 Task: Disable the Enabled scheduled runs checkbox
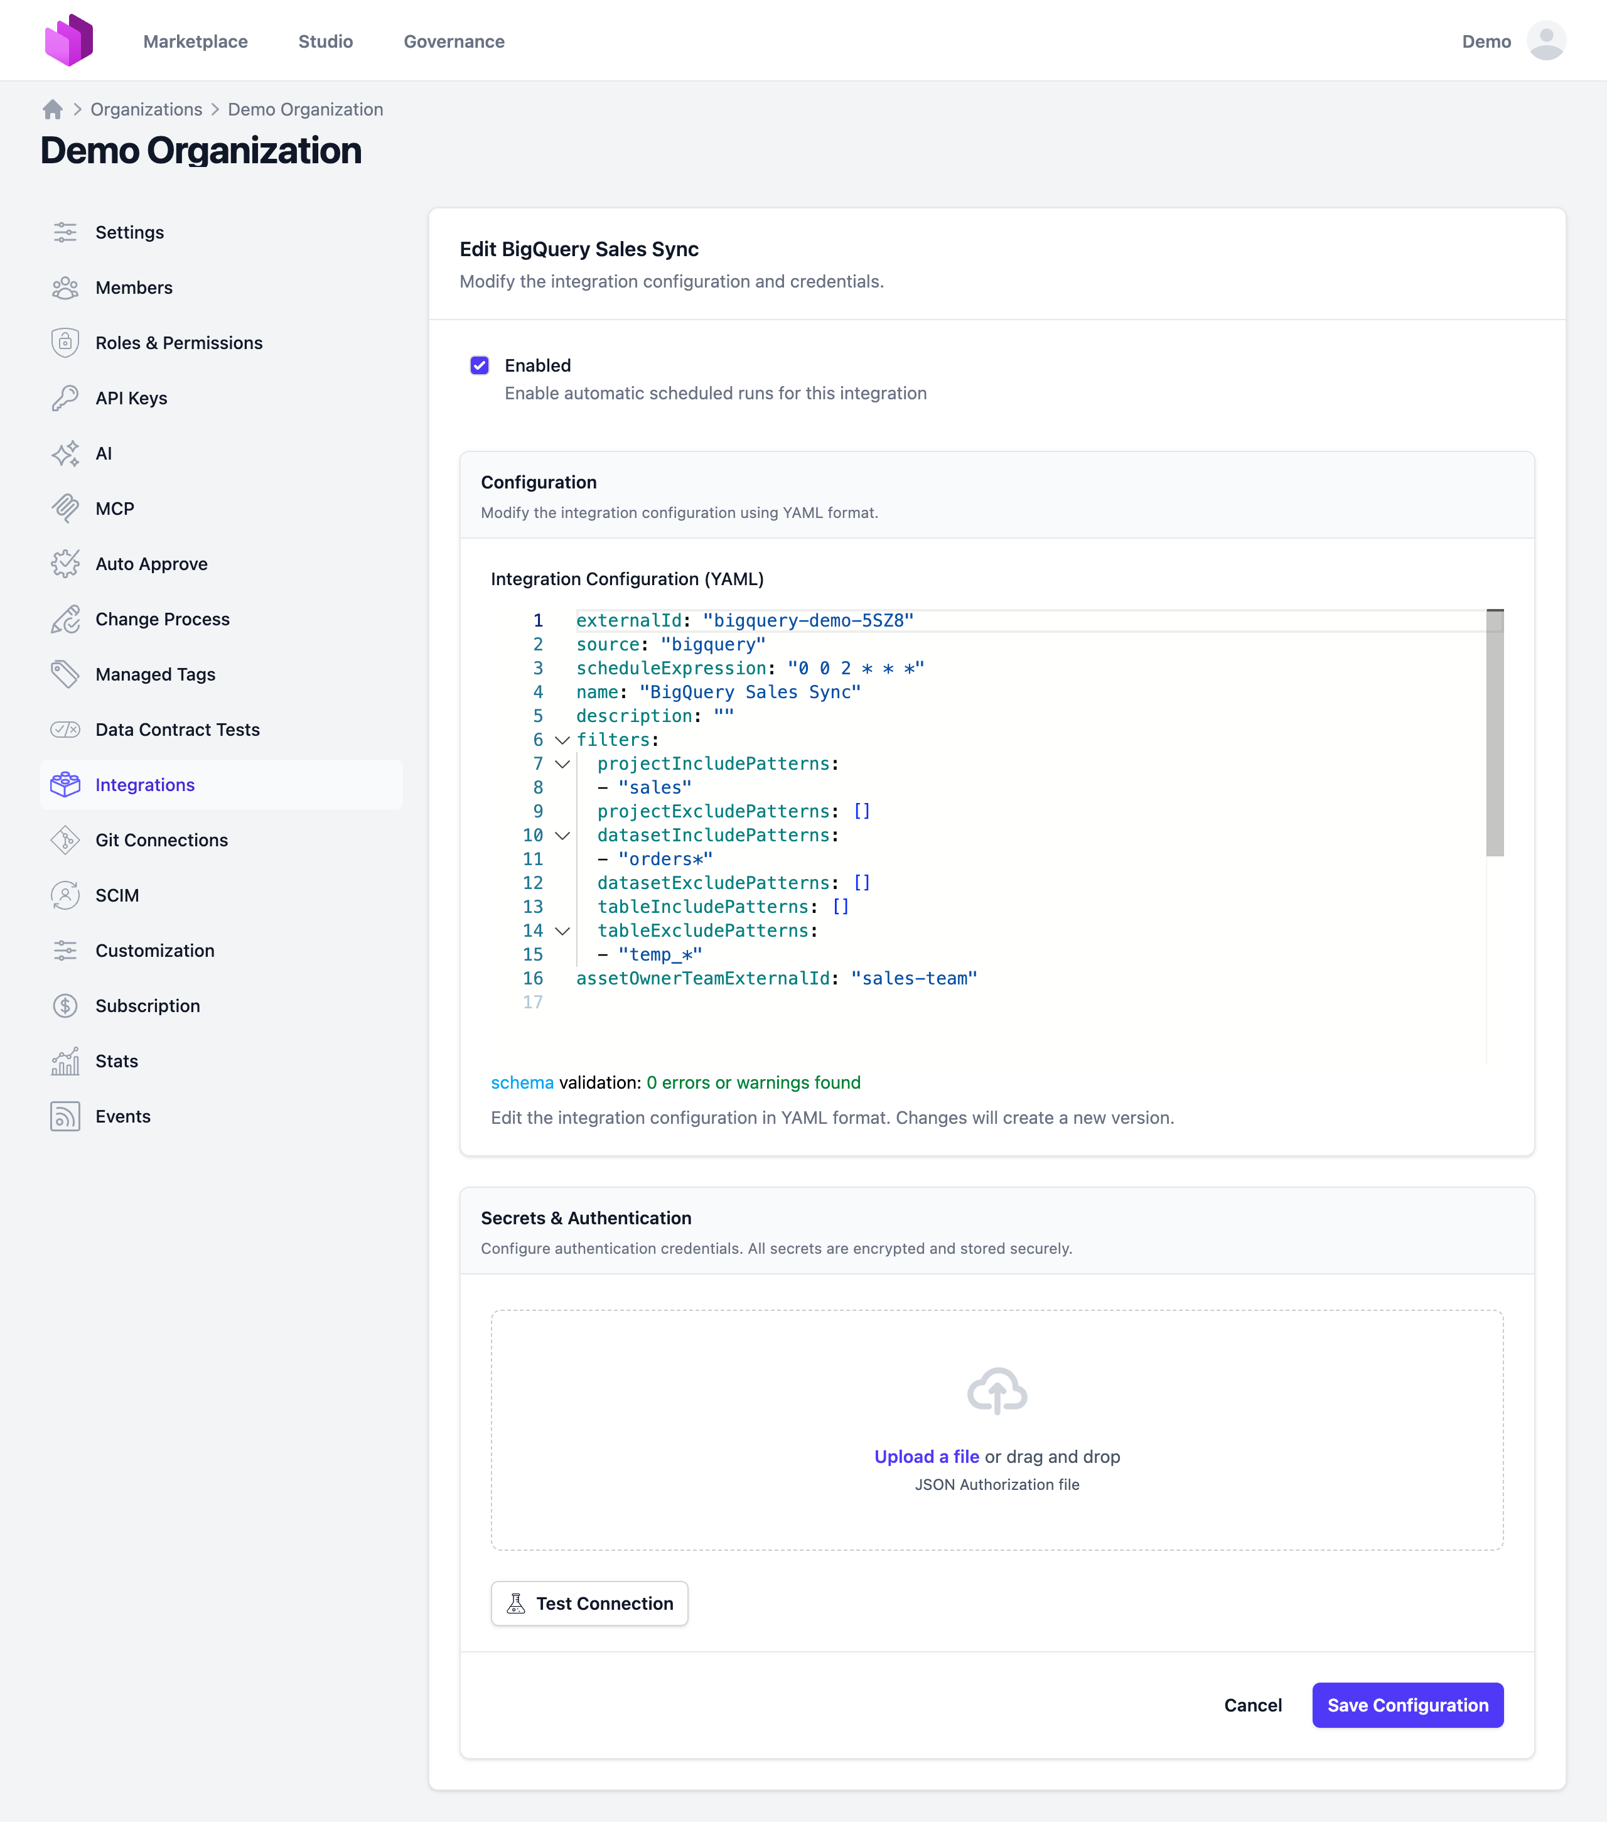click(x=480, y=365)
